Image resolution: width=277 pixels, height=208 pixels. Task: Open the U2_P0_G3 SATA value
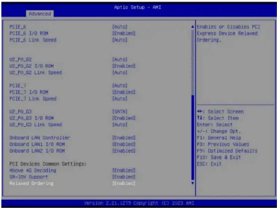[x=120, y=112]
